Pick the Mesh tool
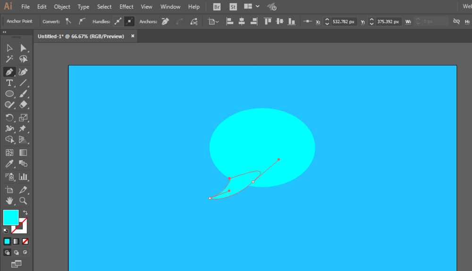The width and height of the screenshot is (472, 271). click(9, 153)
